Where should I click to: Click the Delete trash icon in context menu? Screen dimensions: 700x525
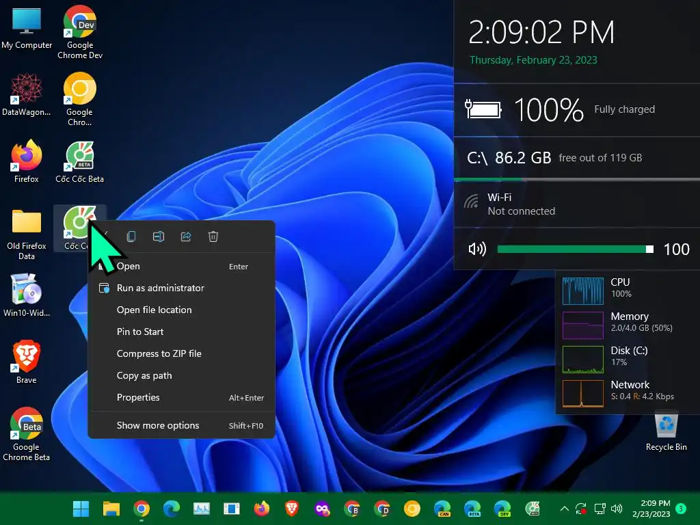click(213, 237)
